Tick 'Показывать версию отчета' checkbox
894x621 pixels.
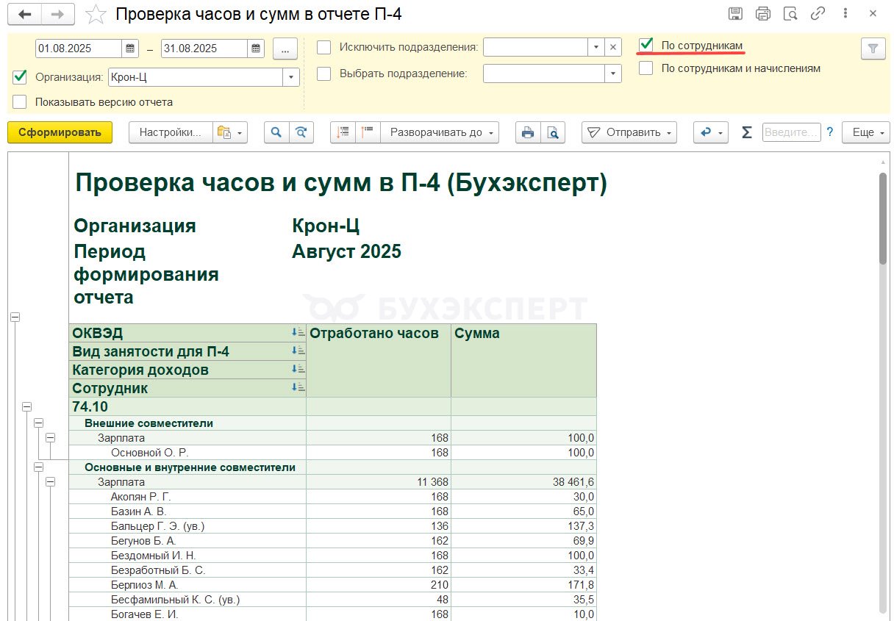coord(20,102)
